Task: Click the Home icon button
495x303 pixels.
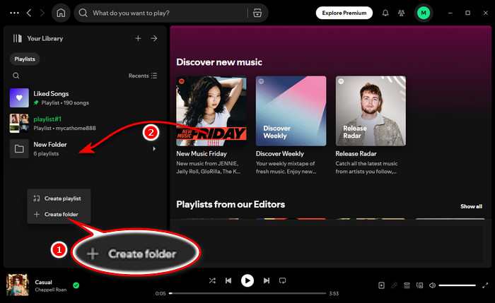Action: pyautogui.click(x=62, y=13)
